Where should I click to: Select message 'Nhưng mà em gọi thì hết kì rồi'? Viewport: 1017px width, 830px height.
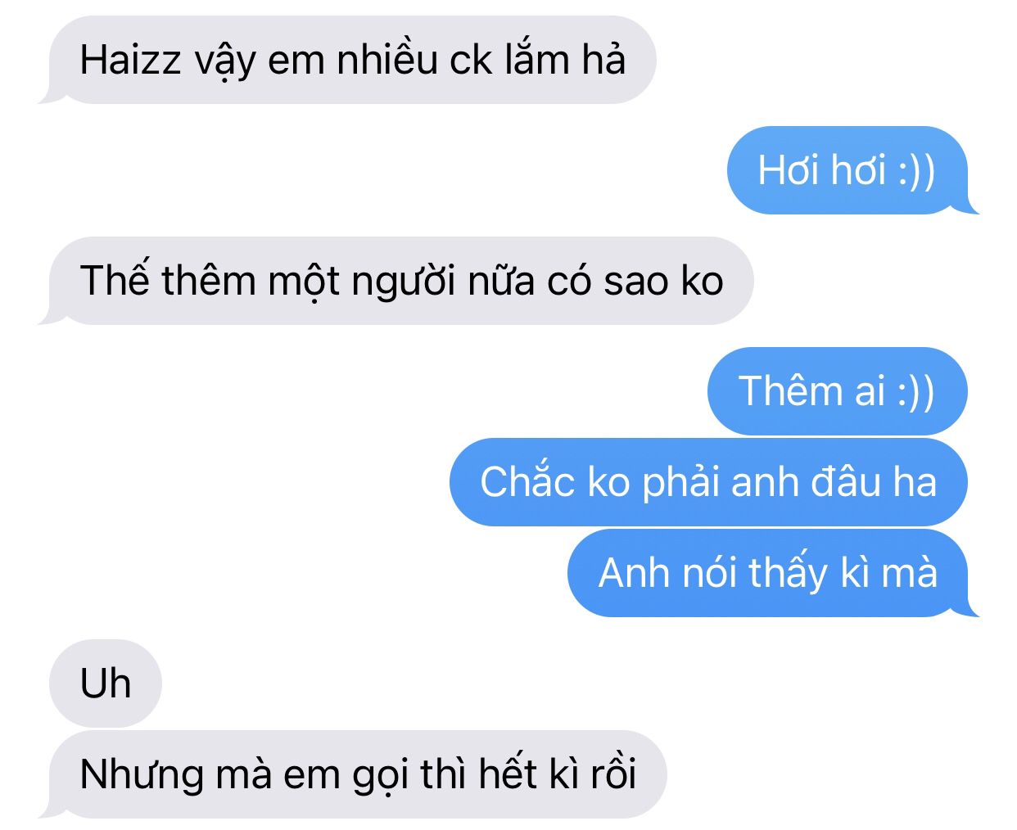(x=358, y=774)
